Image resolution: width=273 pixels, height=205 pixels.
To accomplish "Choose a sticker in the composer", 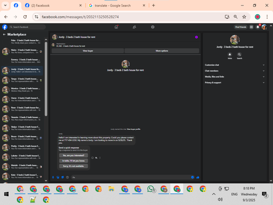I will coord(63,177).
